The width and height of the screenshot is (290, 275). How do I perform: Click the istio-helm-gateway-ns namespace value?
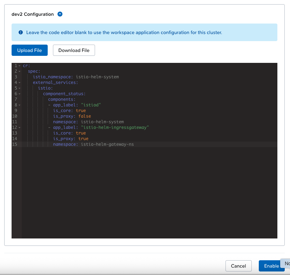pos(107,144)
